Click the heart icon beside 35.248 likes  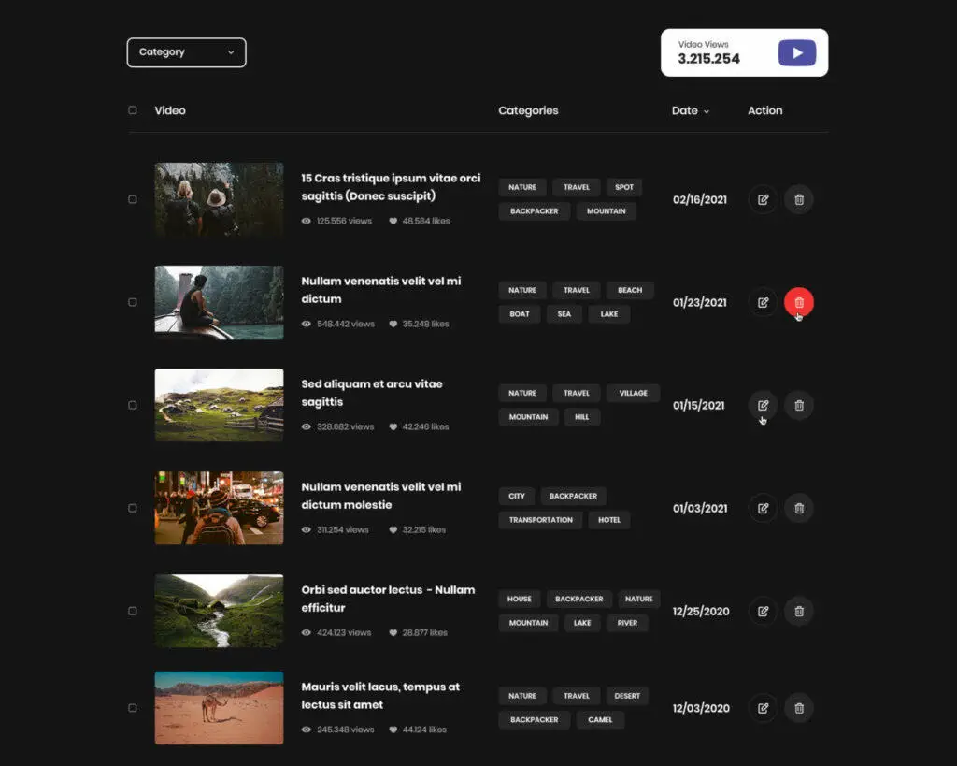(x=393, y=324)
